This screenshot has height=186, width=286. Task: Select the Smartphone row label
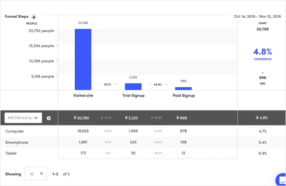pyautogui.click(x=17, y=142)
